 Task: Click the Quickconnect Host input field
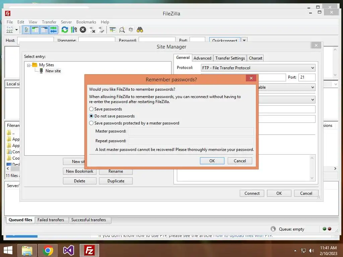[36, 39]
